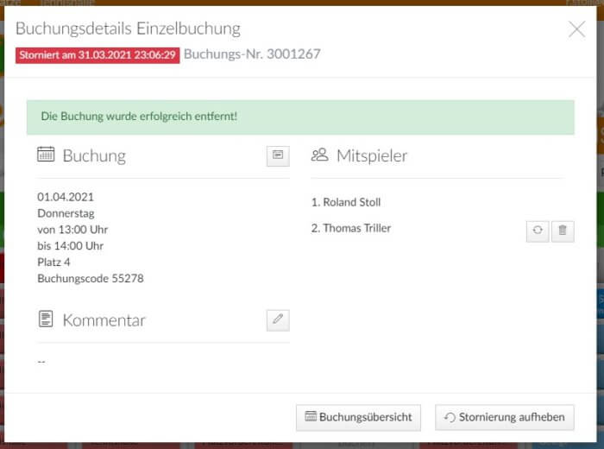Click the Platz 4 court entry
This screenshot has height=449, width=604.
coord(53,262)
